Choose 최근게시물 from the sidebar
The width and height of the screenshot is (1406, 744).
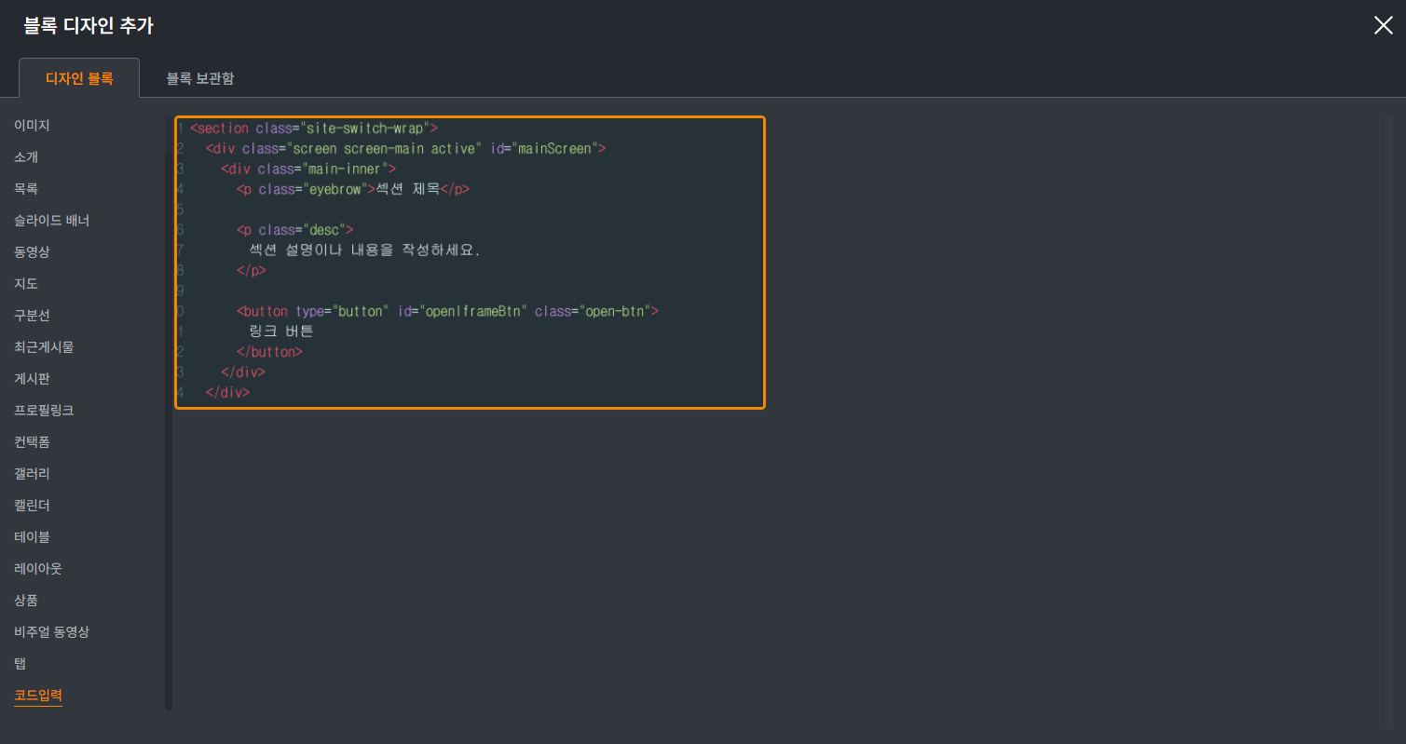point(44,346)
